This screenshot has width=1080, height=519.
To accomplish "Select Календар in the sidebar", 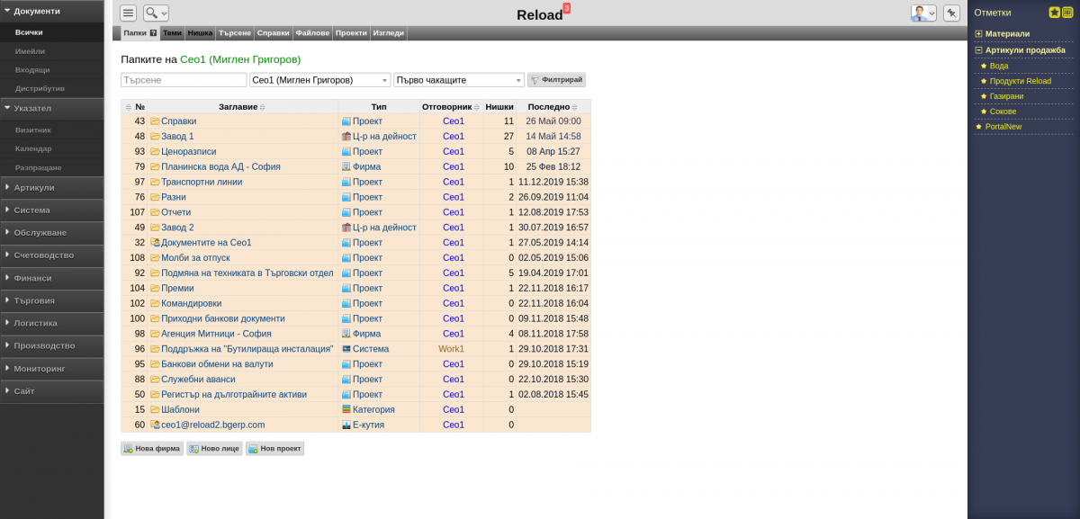I will (x=33, y=148).
